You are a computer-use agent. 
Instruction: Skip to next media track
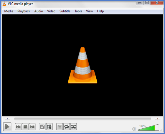coord(32,127)
